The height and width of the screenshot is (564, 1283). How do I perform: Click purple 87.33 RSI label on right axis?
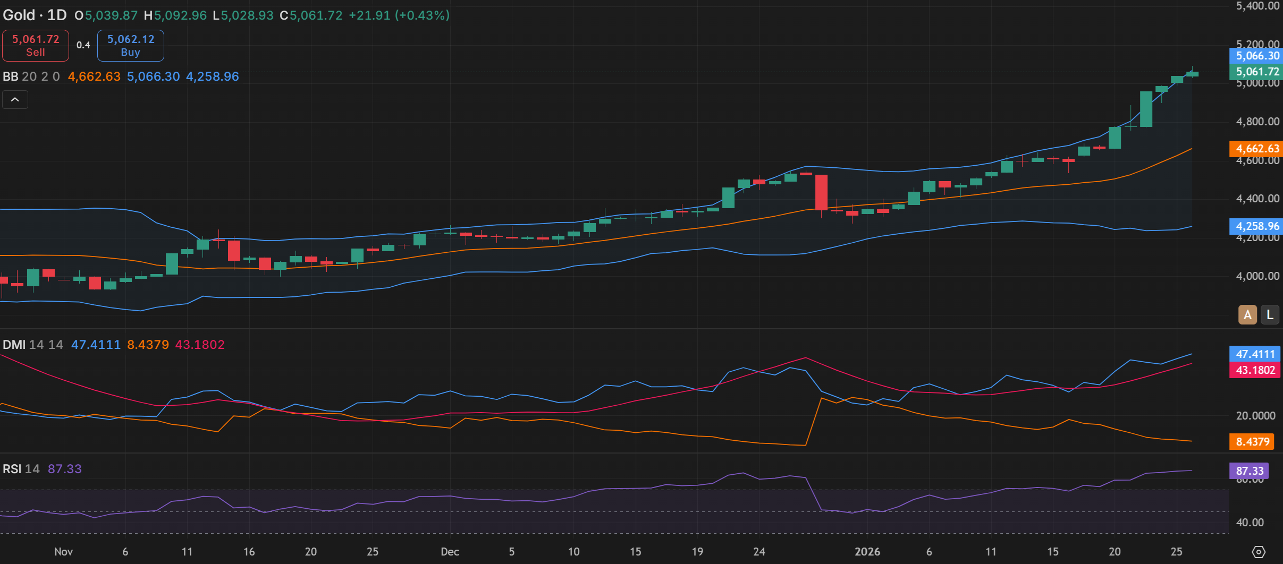click(1249, 471)
